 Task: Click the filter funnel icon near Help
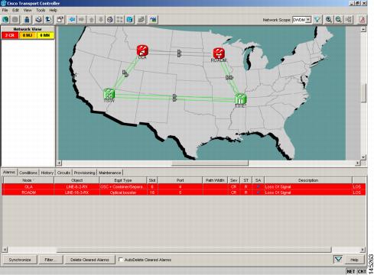[x=338, y=259]
